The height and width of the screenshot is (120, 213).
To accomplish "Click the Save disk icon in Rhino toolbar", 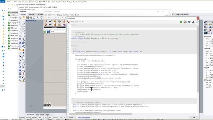I will tap(27, 17).
